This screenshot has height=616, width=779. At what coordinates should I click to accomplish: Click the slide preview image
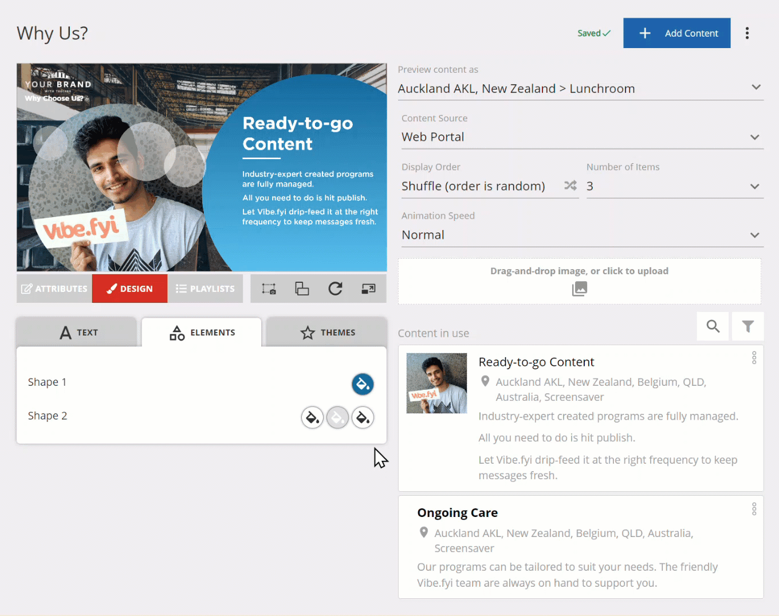click(x=202, y=167)
